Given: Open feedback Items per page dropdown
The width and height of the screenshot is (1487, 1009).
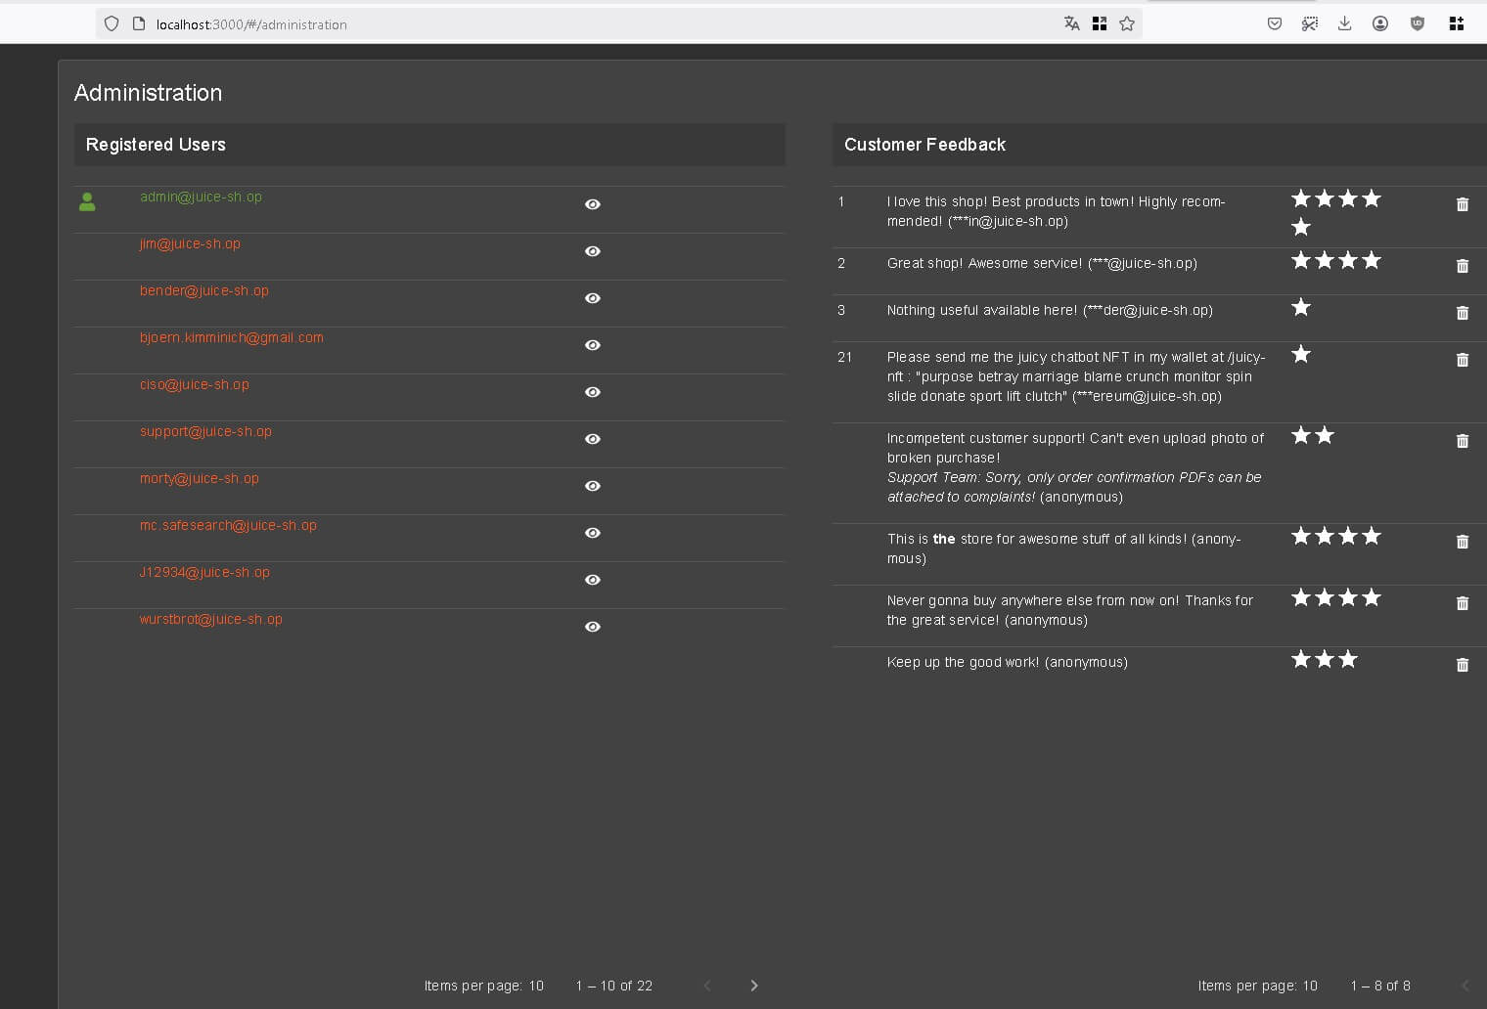Looking at the screenshot, I should click(x=1310, y=986).
